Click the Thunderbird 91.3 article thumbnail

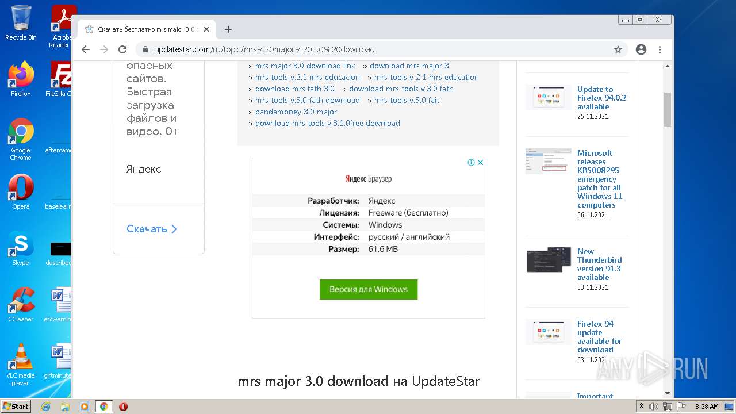point(549,259)
